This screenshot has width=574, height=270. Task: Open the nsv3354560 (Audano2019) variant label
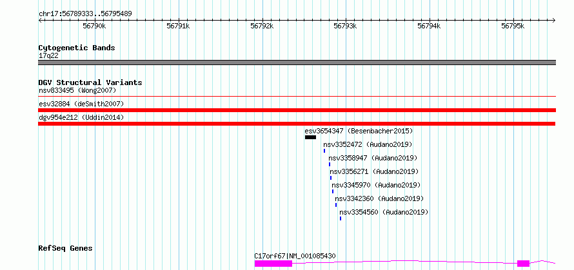(x=384, y=212)
